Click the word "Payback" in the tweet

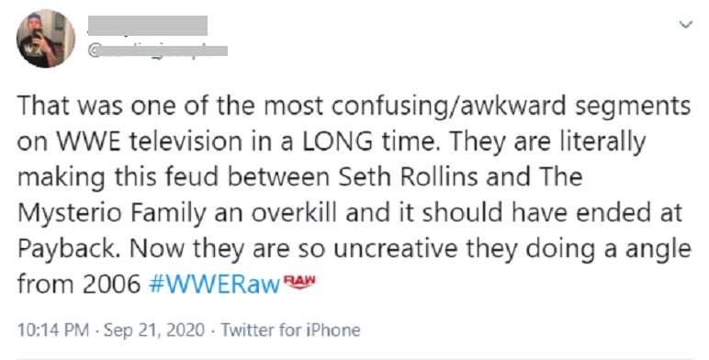[65, 249]
